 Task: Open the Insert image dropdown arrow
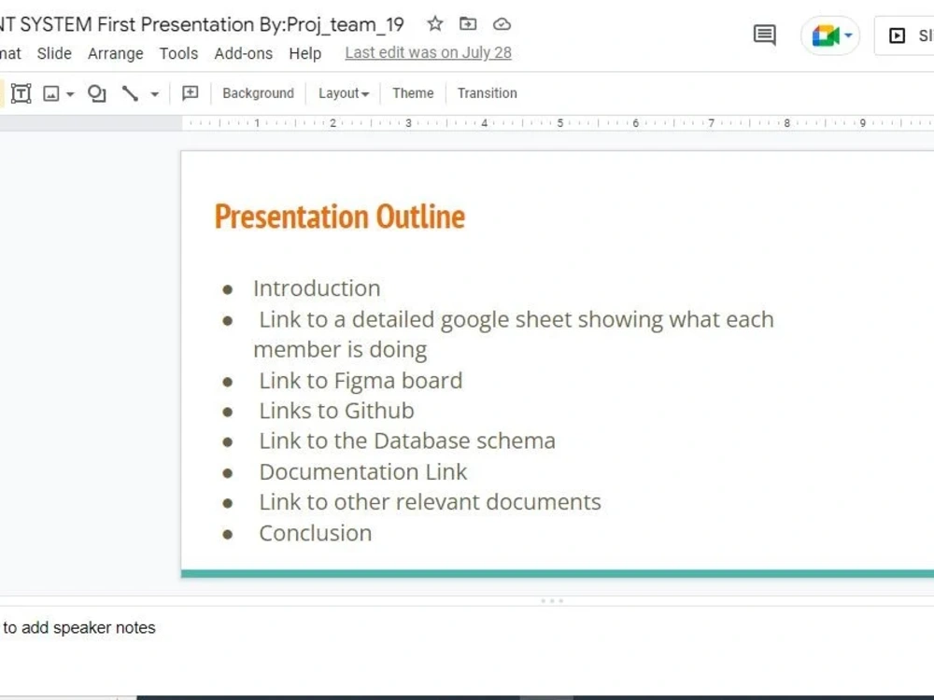tap(70, 94)
